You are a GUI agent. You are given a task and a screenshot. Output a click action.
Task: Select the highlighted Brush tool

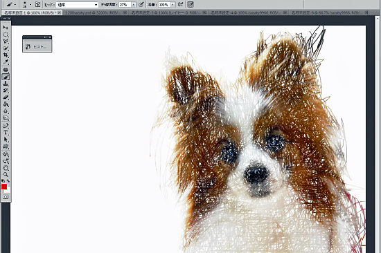pos(6,77)
